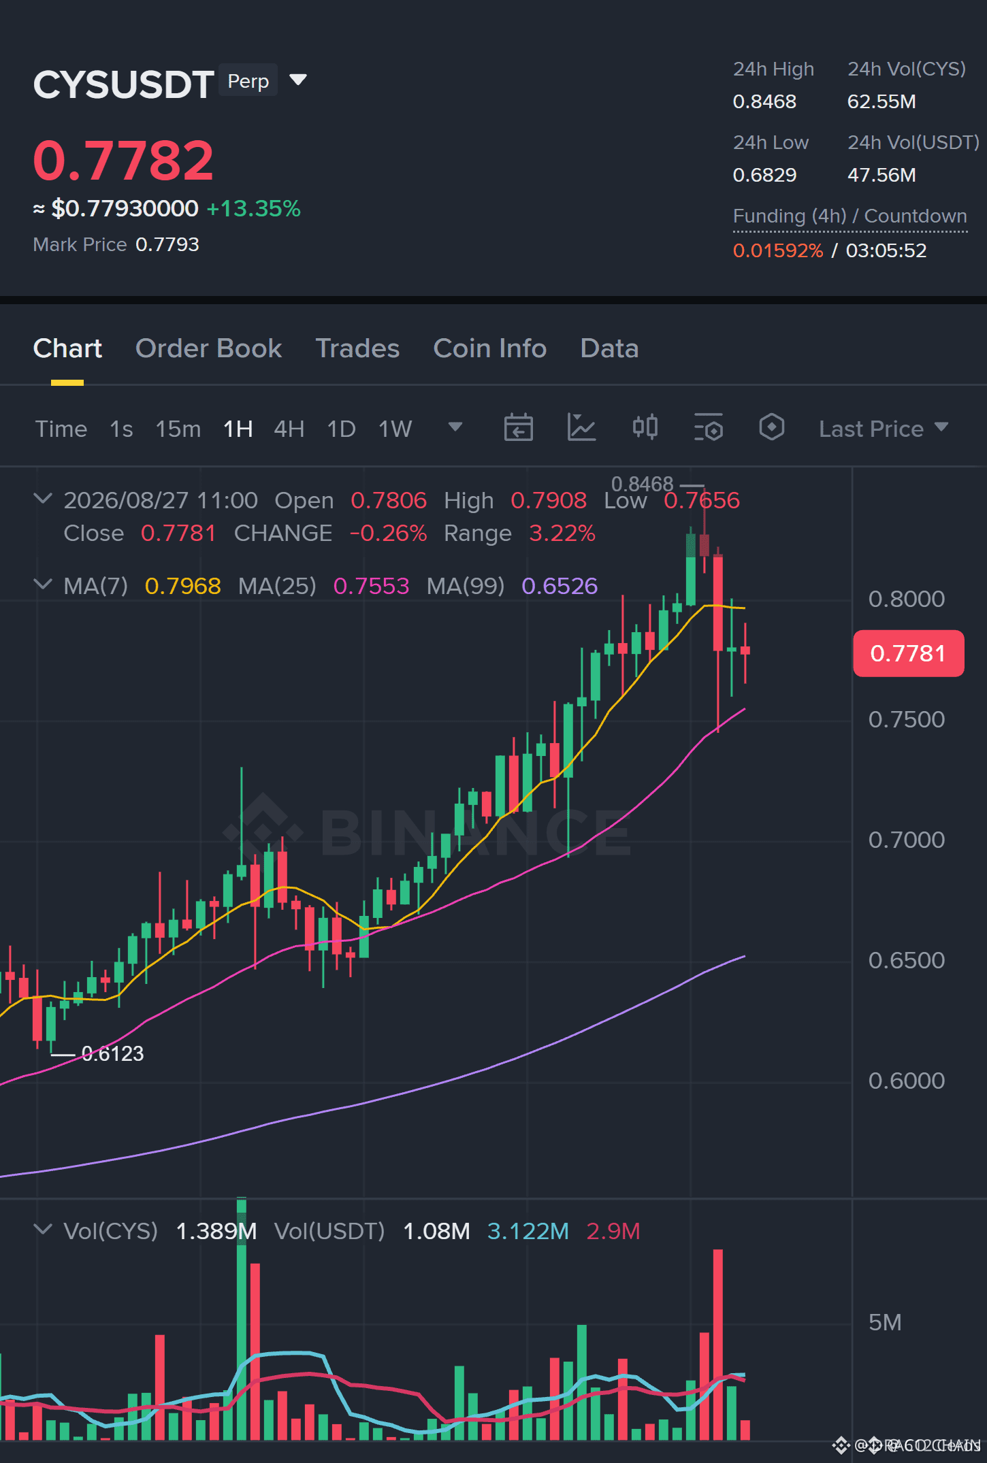987x1463 pixels.
Task: Click the Vol(USDT) 1.08M value
Action: [x=436, y=1231]
